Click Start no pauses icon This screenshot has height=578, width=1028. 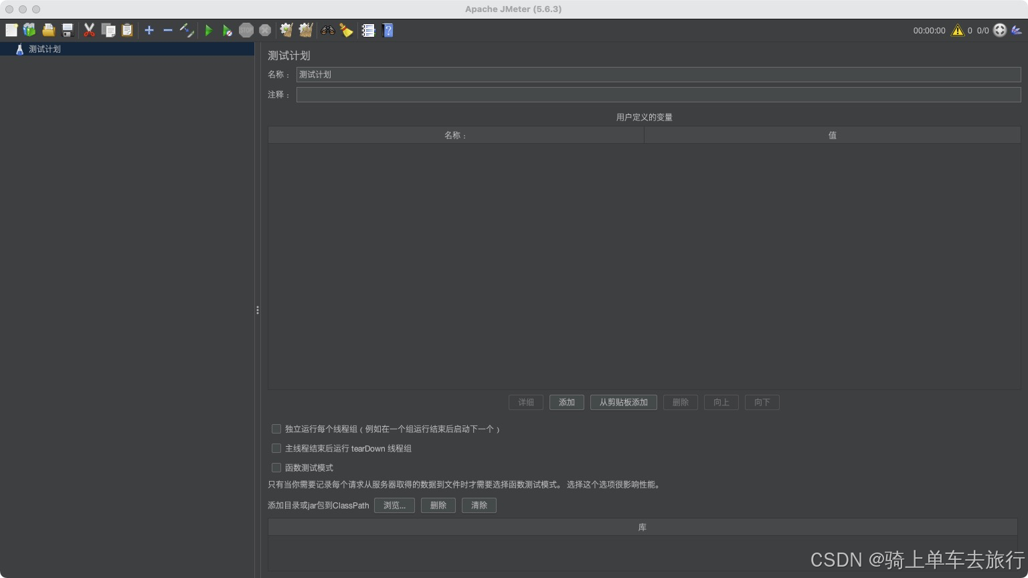coord(228,30)
